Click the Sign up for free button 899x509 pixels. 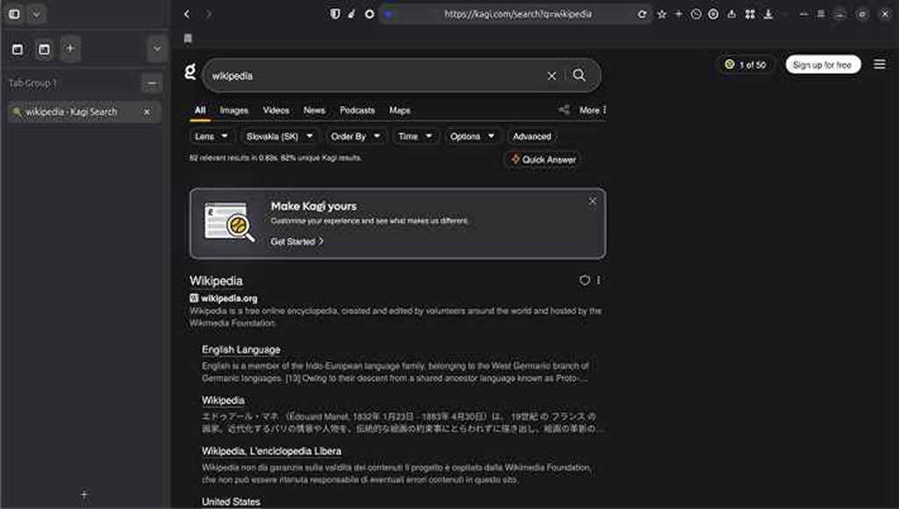823,65
